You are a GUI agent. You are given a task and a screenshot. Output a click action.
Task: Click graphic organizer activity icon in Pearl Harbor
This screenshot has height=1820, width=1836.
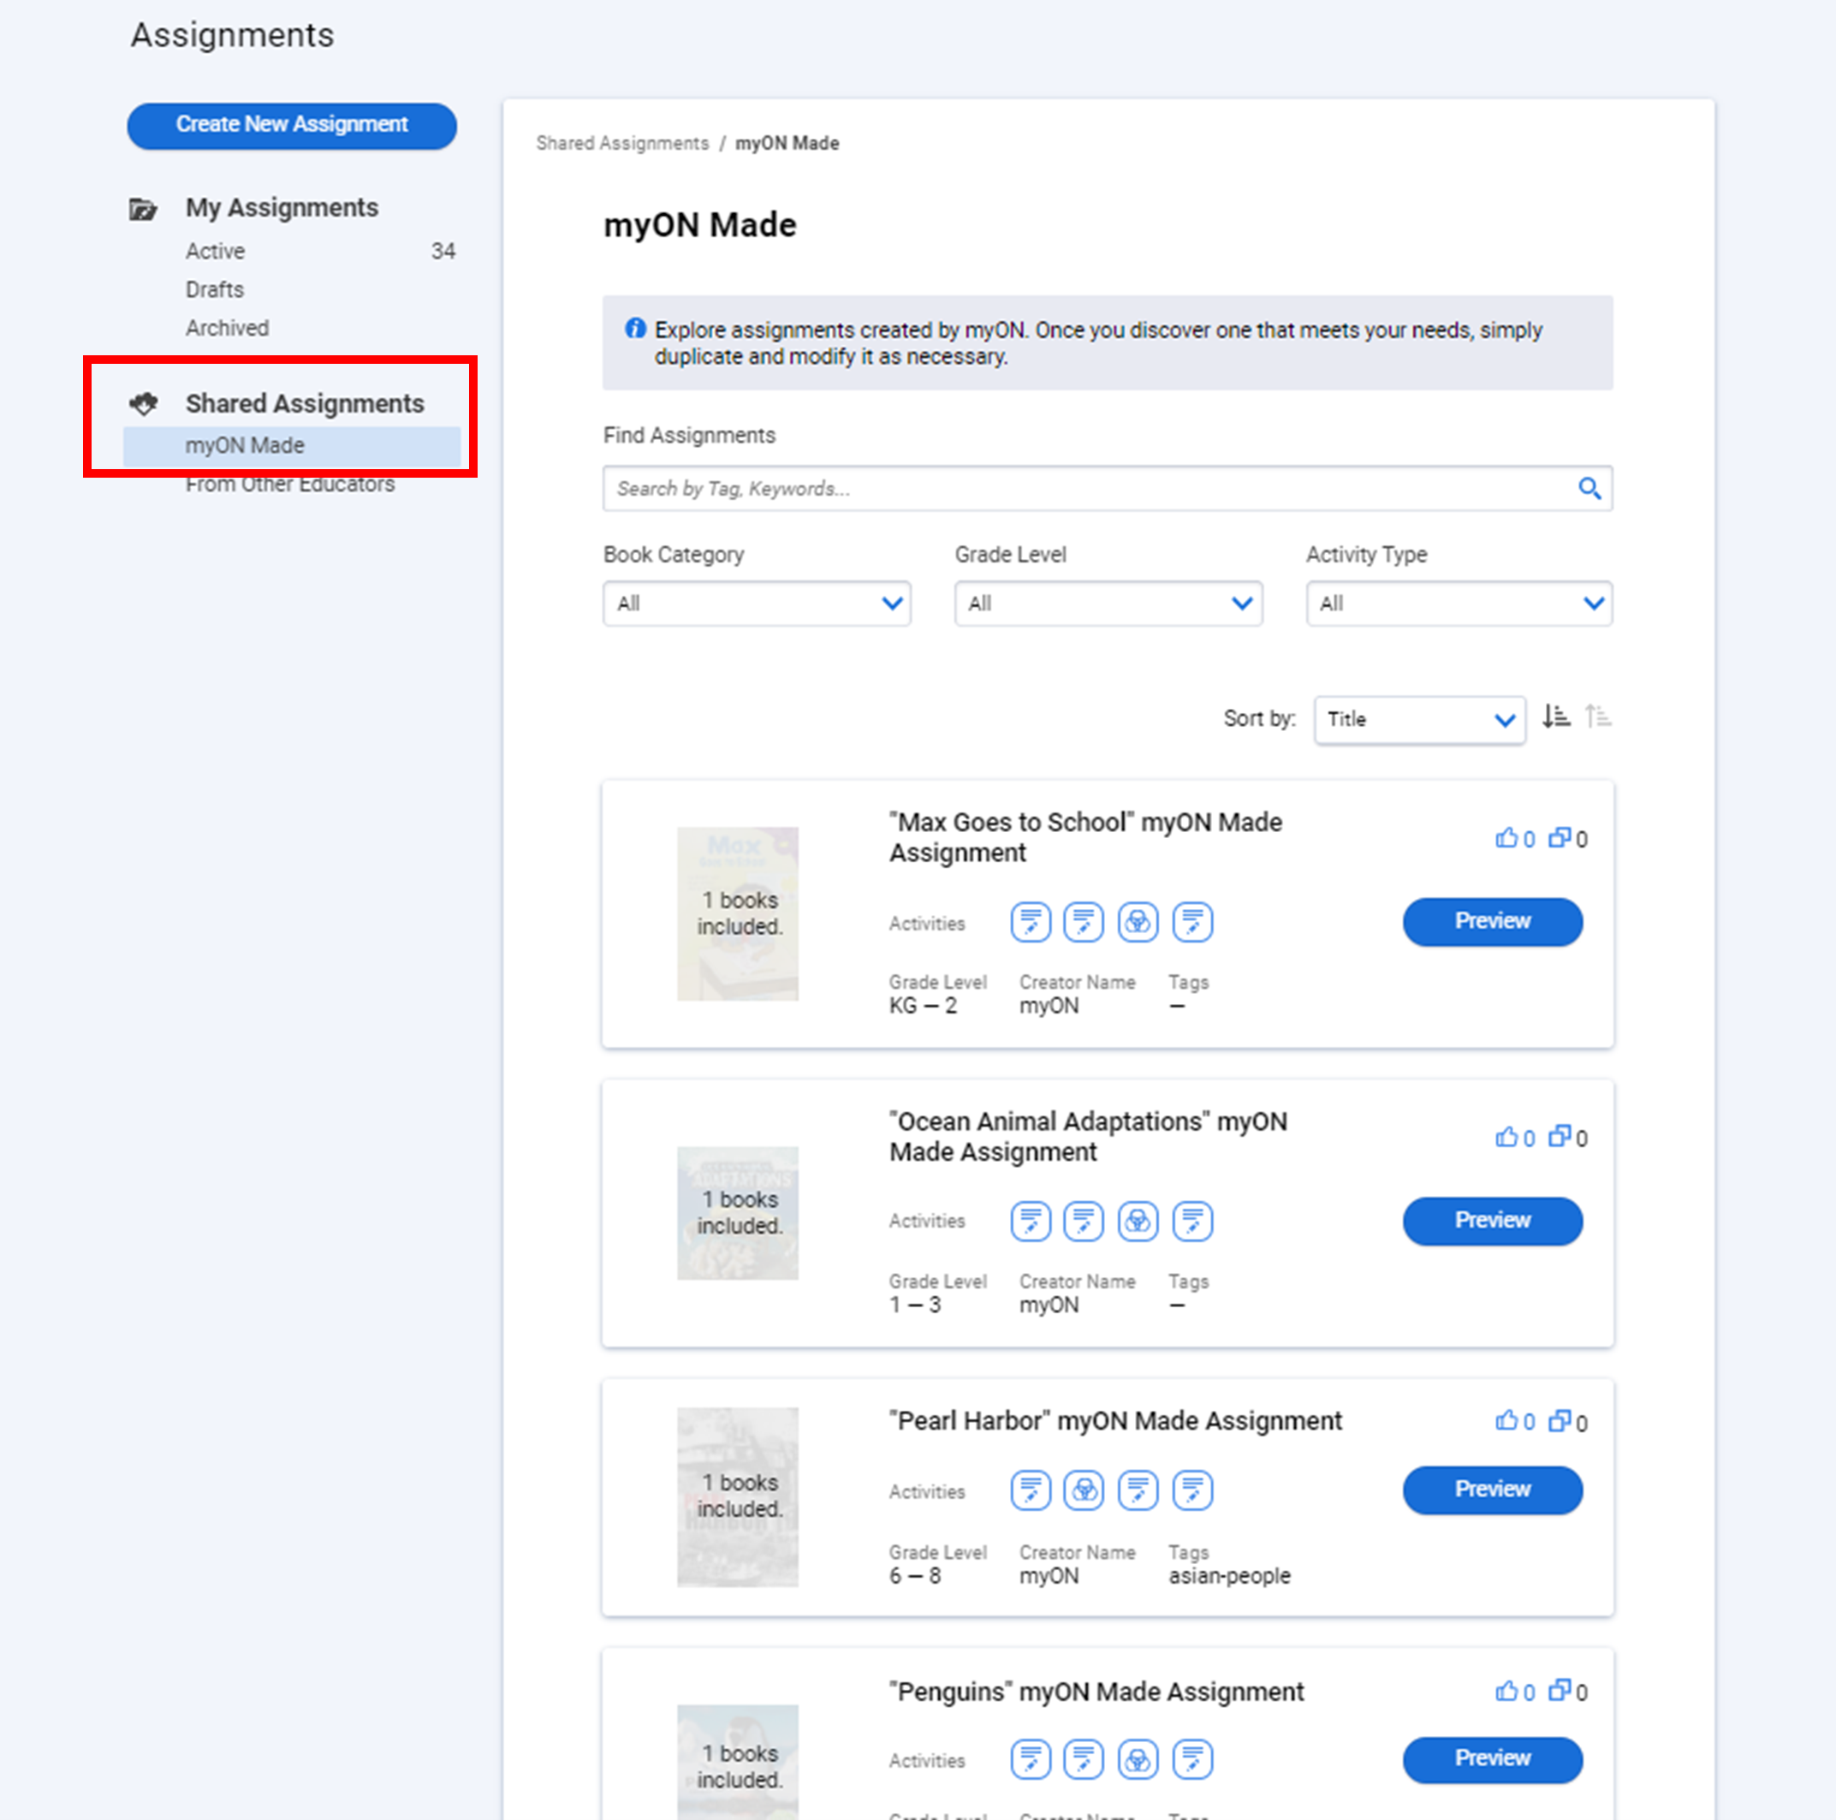(x=1084, y=1490)
